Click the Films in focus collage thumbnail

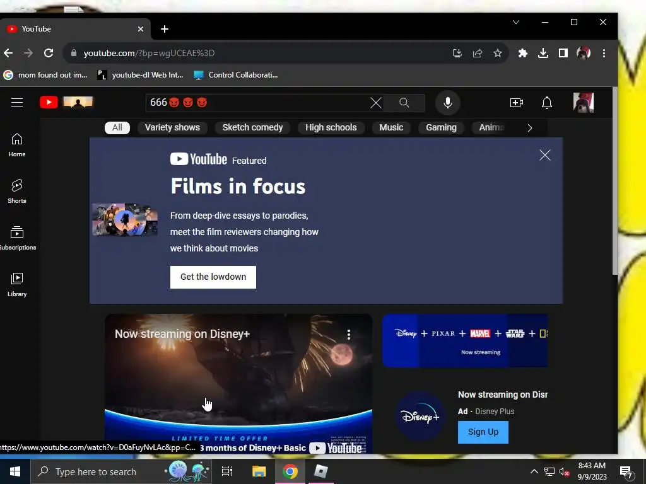[x=125, y=219]
